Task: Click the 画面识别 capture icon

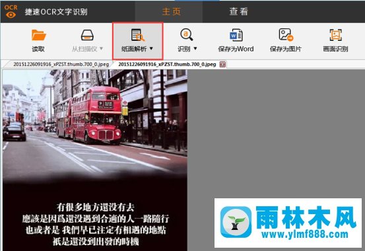Action: 335,35
